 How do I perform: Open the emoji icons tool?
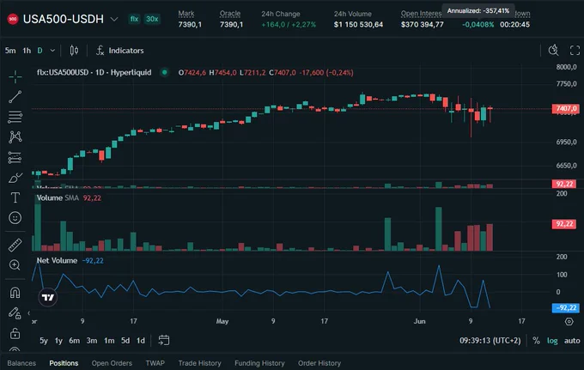[x=15, y=218]
